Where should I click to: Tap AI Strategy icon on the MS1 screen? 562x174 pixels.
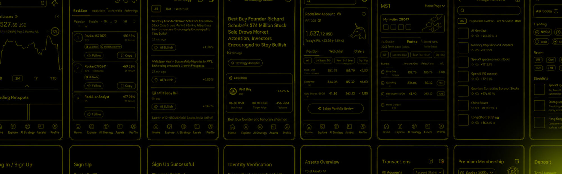tap(414, 126)
